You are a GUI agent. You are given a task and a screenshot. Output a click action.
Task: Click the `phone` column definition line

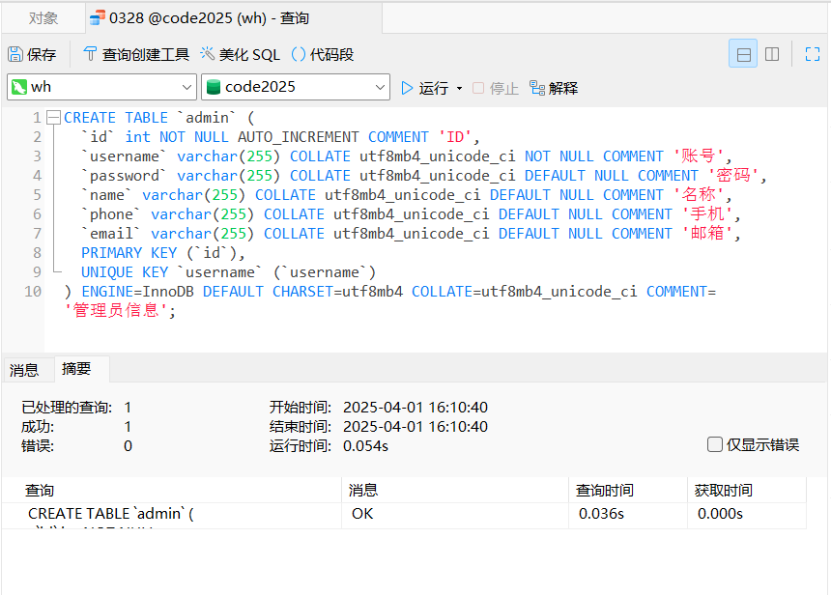click(x=411, y=214)
